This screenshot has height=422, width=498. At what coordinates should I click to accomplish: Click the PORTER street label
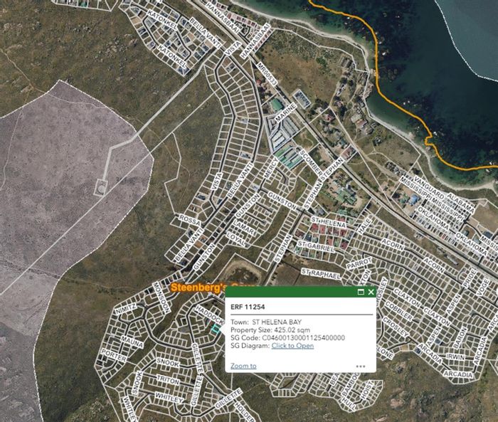[x=113, y=355]
